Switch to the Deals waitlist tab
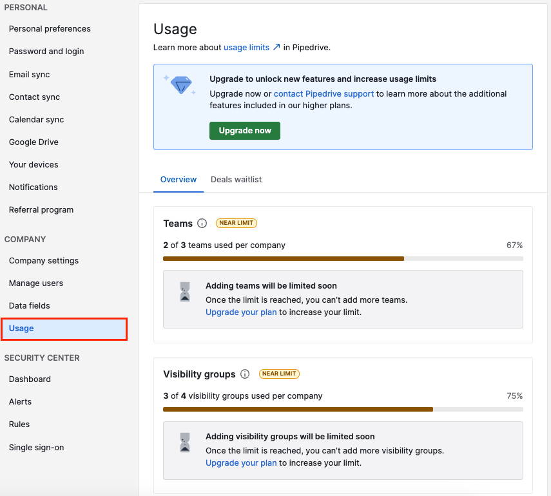 (236, 179)
